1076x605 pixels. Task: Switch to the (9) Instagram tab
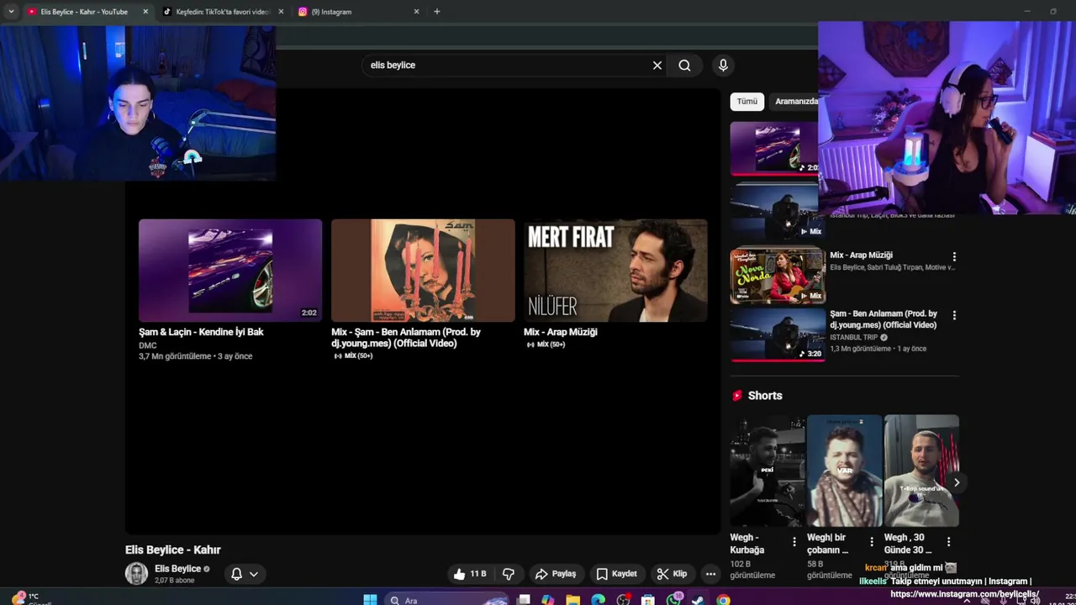coord(357,12)
